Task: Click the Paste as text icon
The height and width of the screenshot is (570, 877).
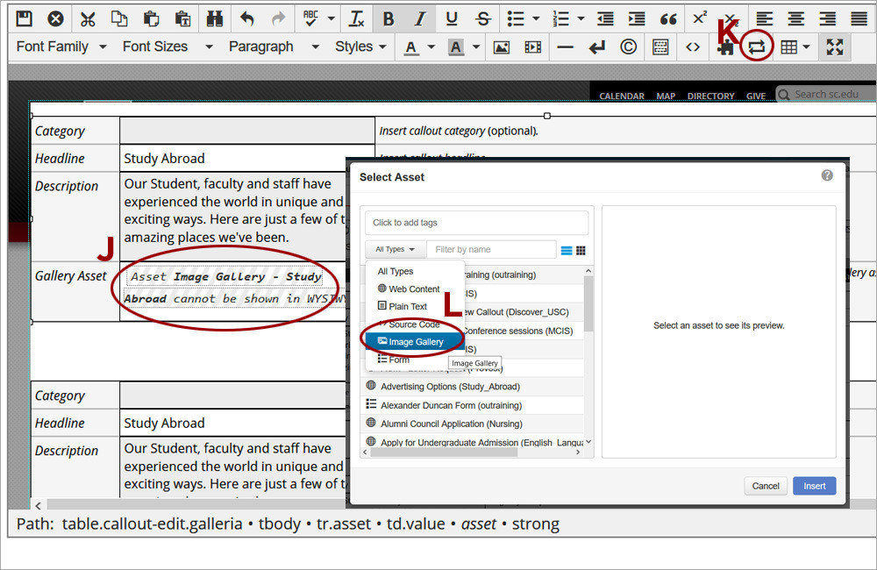Action: coord(183,19)
